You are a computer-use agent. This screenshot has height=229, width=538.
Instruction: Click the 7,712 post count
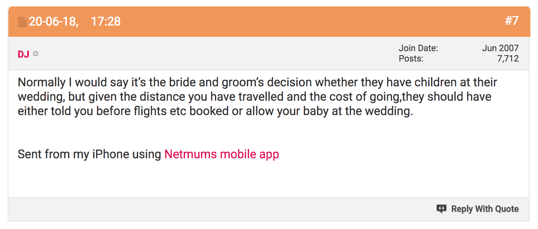click(508, 59)
